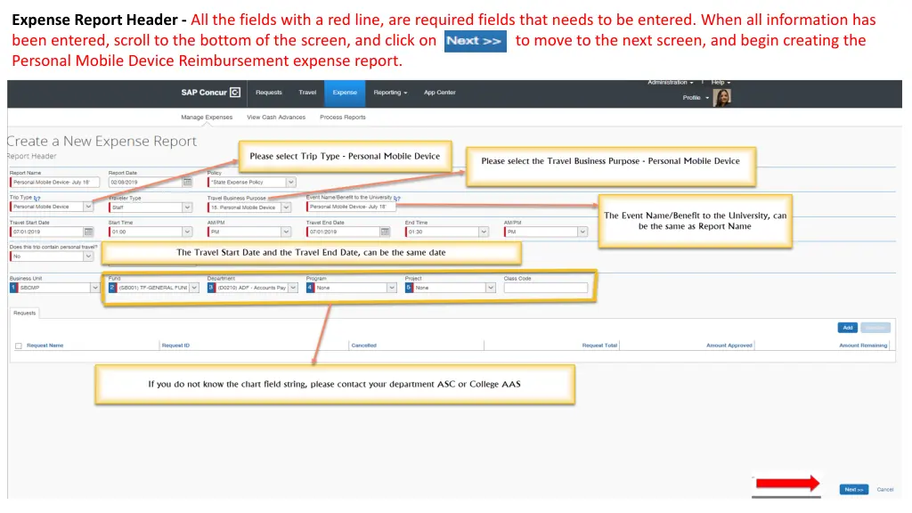This screenshot has height=513, width=912.
Task: Click the help icon beside Trip Type
Action: point(37,199)
